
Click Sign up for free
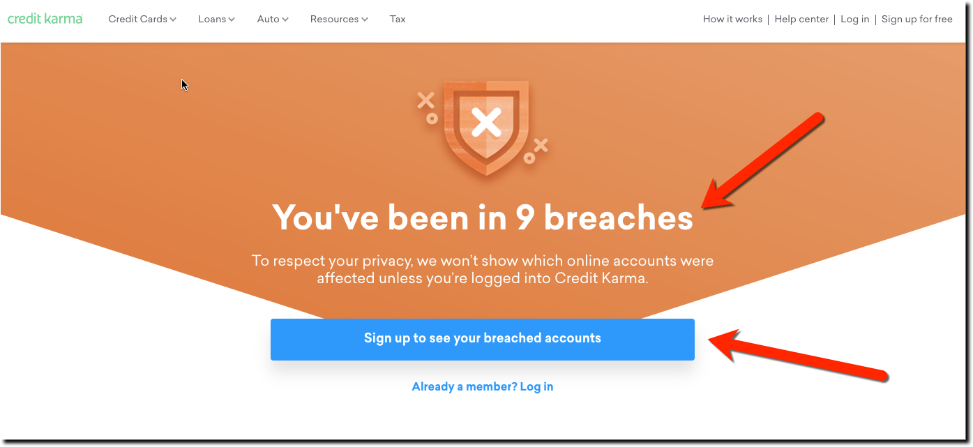click(917, 19)
